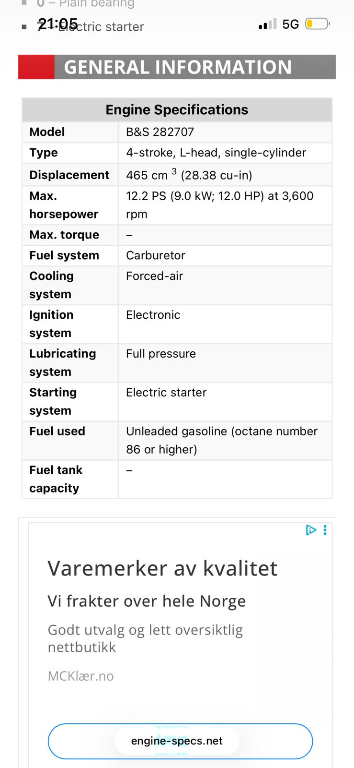
Task: Tap the cellular signal bars icon
Action: [x=267, y=24]
